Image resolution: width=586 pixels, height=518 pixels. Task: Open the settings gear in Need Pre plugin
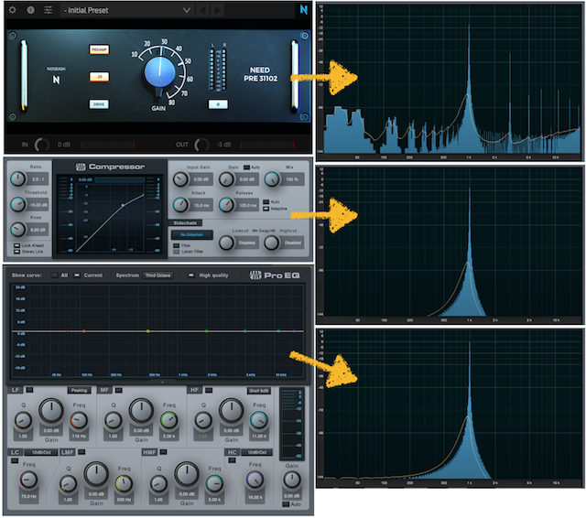click(12, 10)
